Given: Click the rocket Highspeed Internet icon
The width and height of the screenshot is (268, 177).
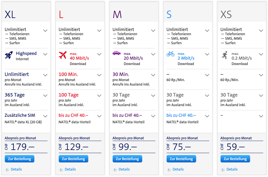Looking at the screenshot, I should pyautogui.click(x=9, y=55).
